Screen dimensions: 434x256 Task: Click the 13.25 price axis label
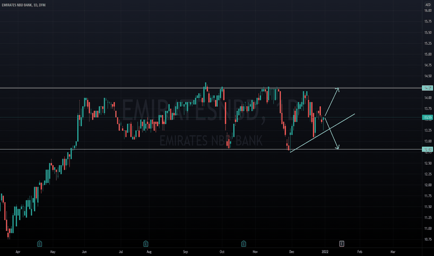(x=428, y=130)
